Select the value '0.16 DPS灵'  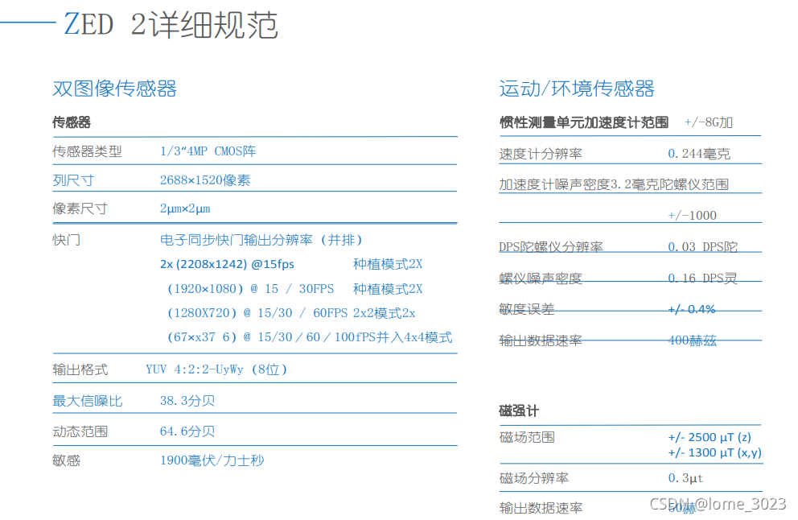pyautogui.click(x=702, y=278)
